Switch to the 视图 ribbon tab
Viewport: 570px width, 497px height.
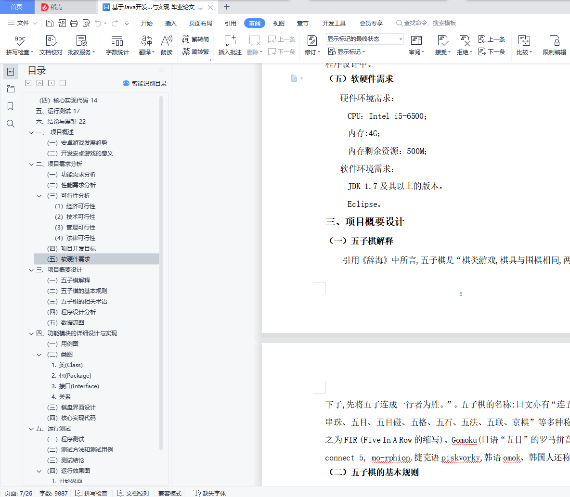[278, 23]
